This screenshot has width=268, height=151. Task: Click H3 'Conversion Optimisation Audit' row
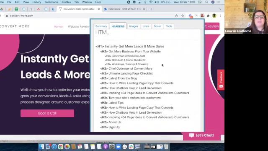[x=125, y=56]
